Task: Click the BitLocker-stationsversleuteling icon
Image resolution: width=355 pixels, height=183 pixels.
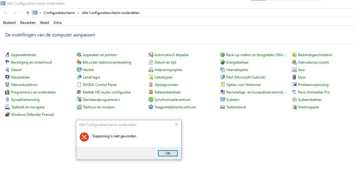Action: point(79,62)
